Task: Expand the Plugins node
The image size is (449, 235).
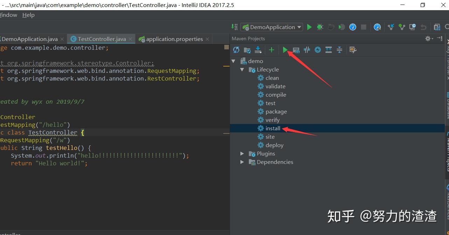Action: click(x=242, y=153)
